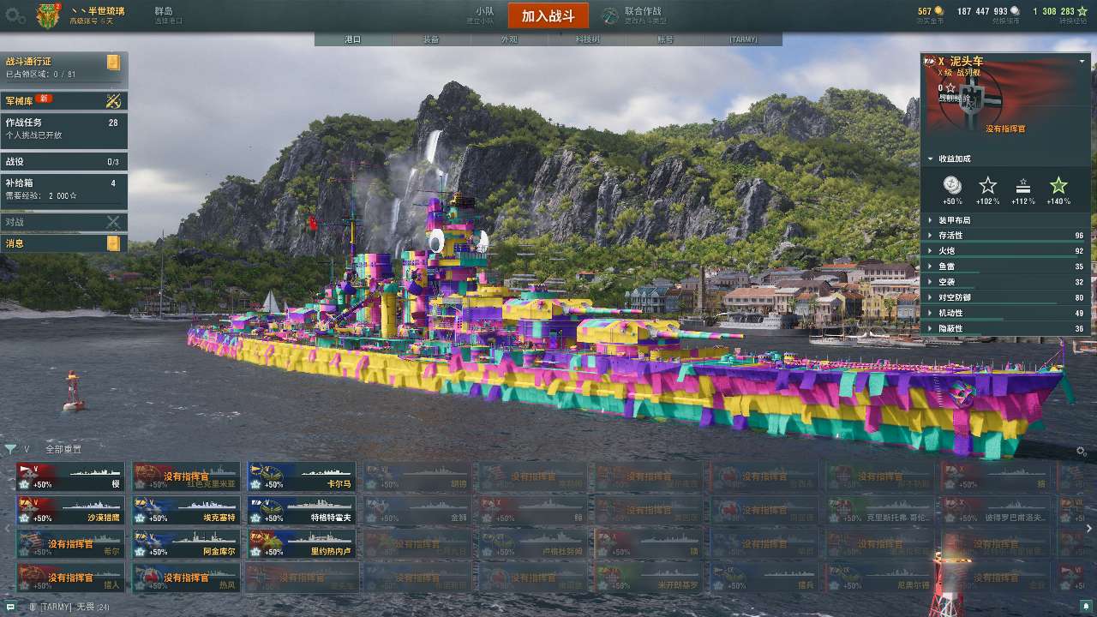Open the player profile emblem badge
The height and width of the screenshot is (617, 1097).
tap(48, 15)
